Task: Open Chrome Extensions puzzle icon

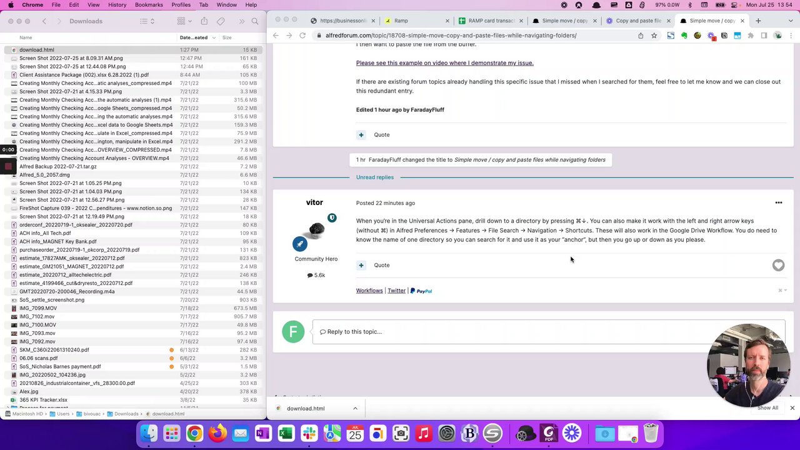Action: (751, 36)
